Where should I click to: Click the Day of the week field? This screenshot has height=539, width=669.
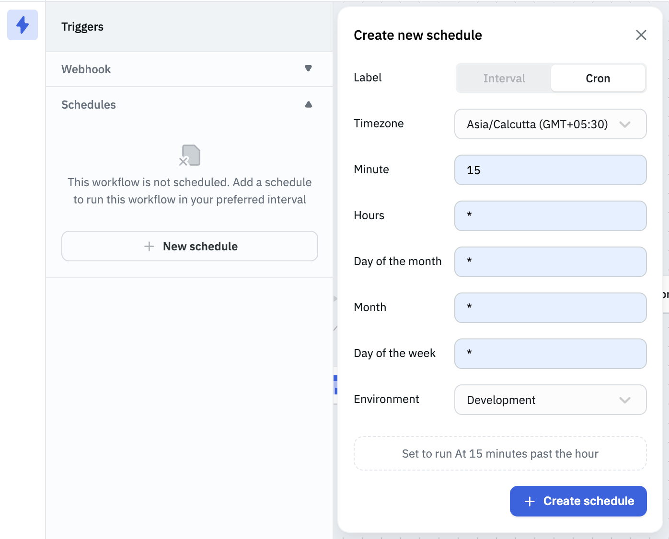click(x=550, y=354)
